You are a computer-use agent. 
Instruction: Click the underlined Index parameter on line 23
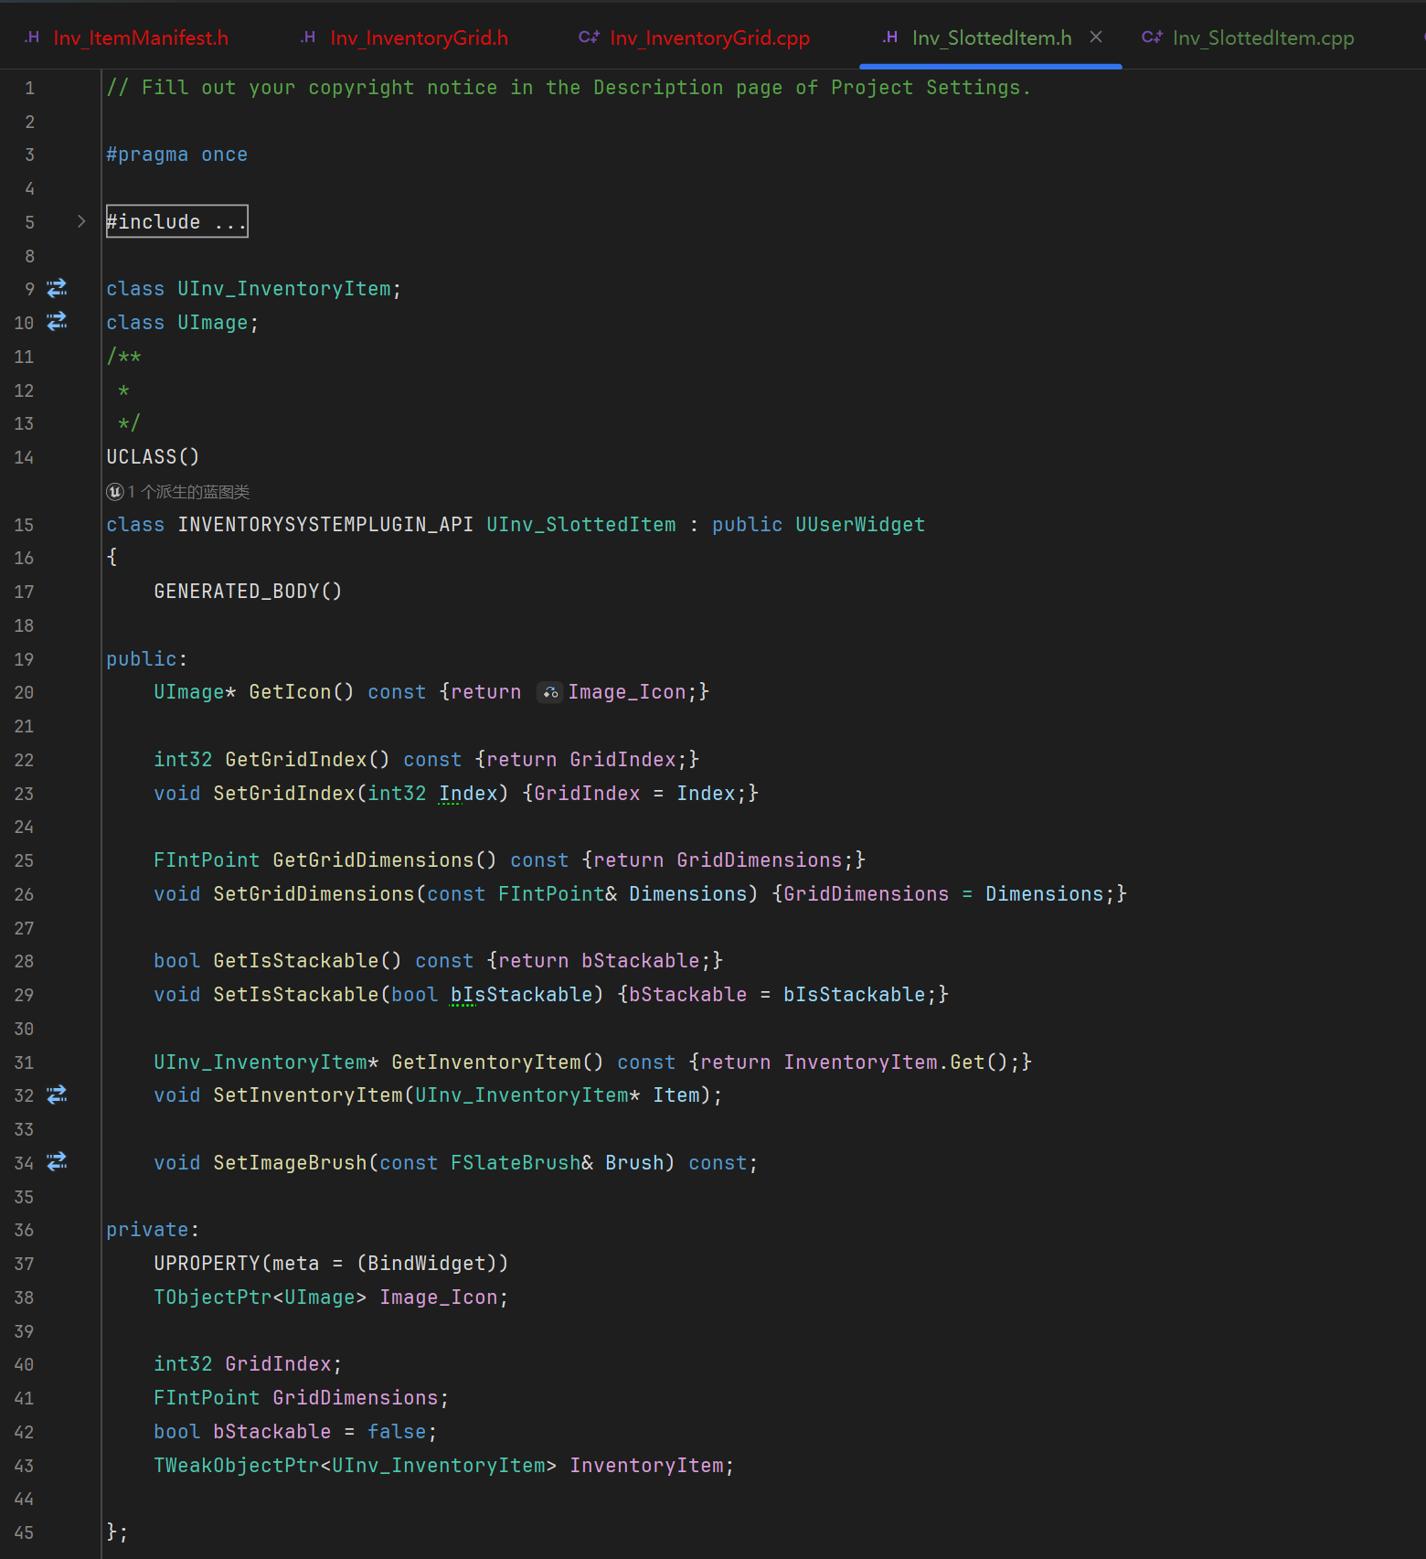468,794
